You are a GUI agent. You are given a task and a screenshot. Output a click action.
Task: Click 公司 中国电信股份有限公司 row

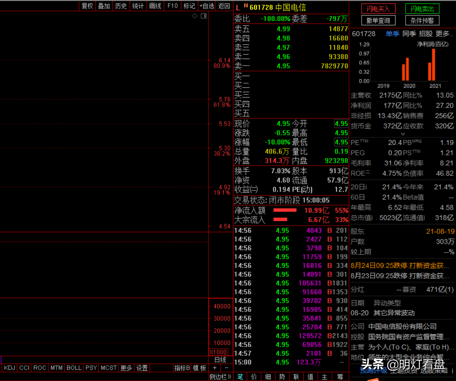coord(394,327)
